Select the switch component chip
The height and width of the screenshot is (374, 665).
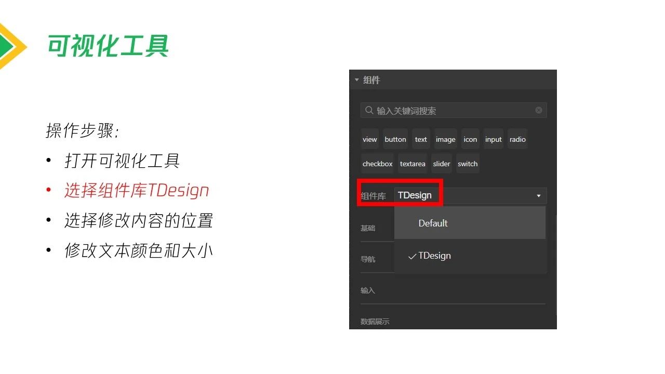(x=468, y=164)
